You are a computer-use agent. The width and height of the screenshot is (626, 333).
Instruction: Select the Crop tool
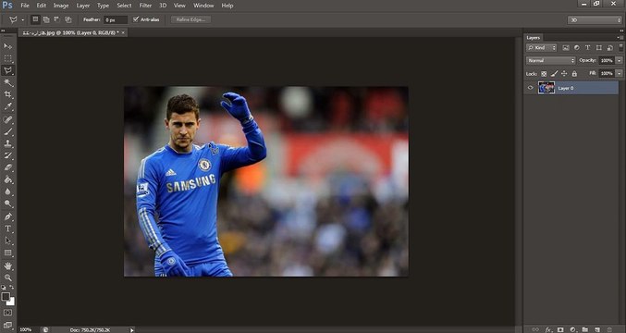(7, 94)
